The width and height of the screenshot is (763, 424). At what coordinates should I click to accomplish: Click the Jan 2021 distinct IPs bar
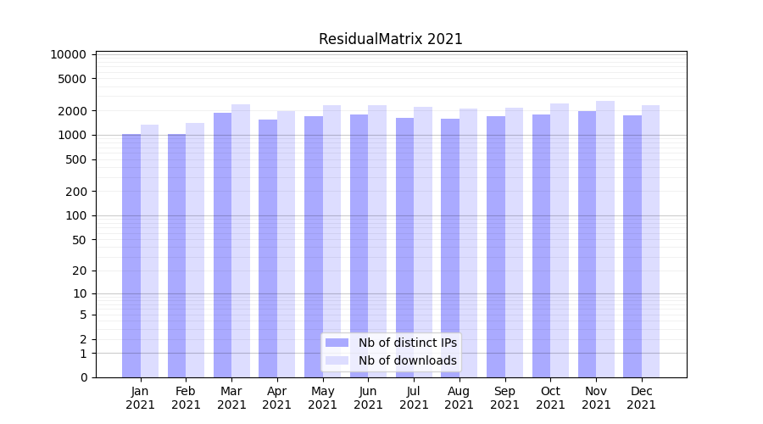pos(131,254)
